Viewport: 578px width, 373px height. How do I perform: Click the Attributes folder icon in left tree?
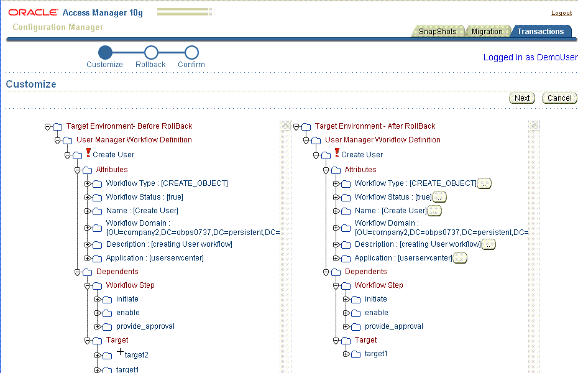(87, 169)
